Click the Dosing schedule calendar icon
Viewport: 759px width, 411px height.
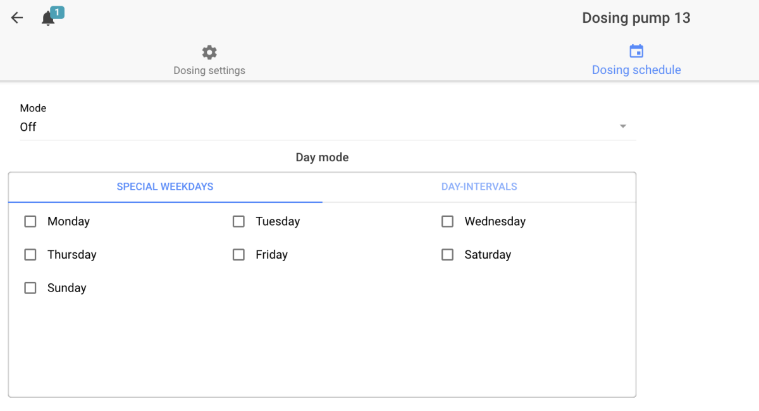pos(636,51)
